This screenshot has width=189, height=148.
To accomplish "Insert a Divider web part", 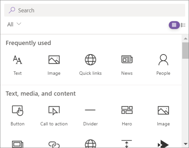I will [x=90, y=116].
